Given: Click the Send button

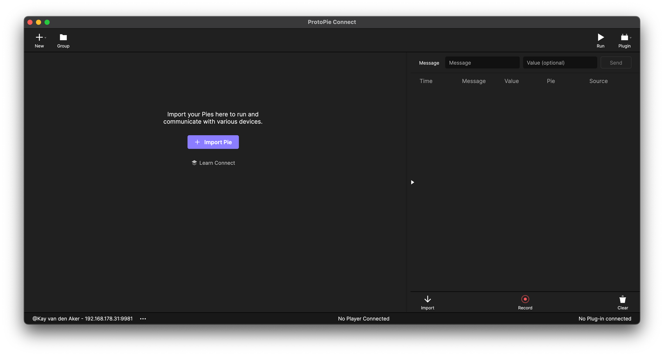Looking at the screenshot, I should coord(616,63).
